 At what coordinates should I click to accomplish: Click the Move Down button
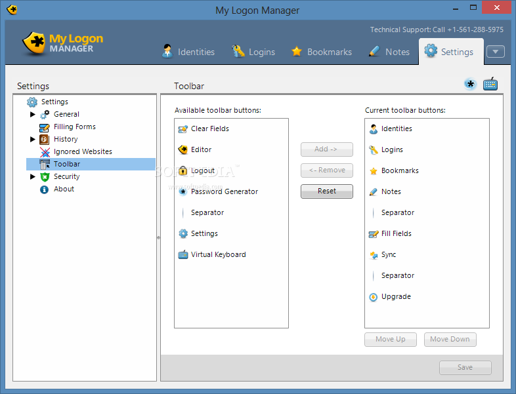pos(450,340)
